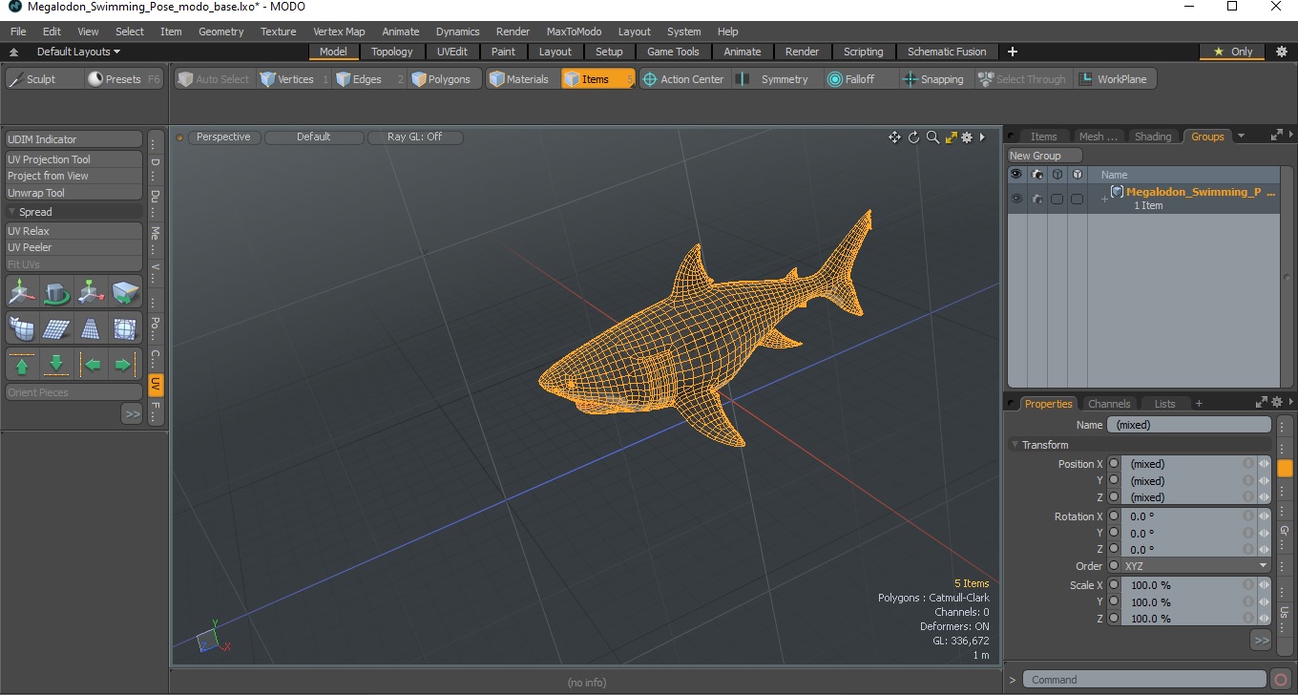1298x695 pixels.
Task: Toggle the star Only button
Action: click(x=1232, y=52)
